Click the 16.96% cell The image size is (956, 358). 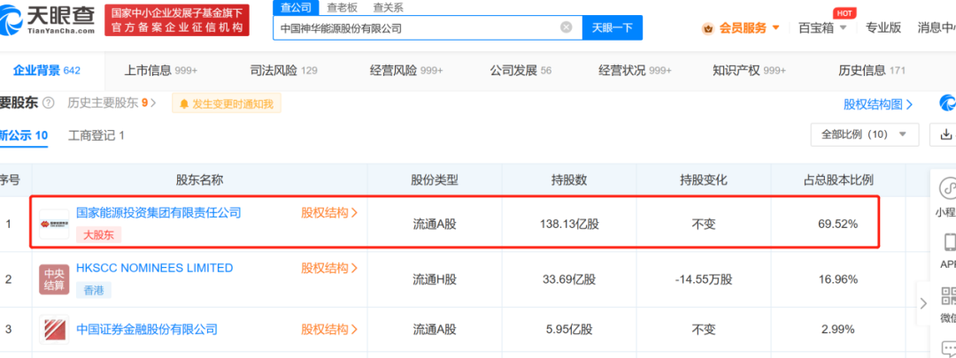(x=837, y=279)
